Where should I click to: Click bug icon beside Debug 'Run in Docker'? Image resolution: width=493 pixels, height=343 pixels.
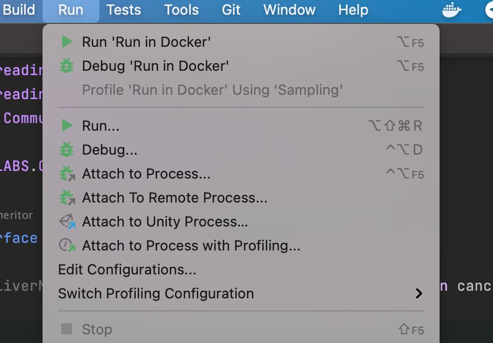point(67,66)
